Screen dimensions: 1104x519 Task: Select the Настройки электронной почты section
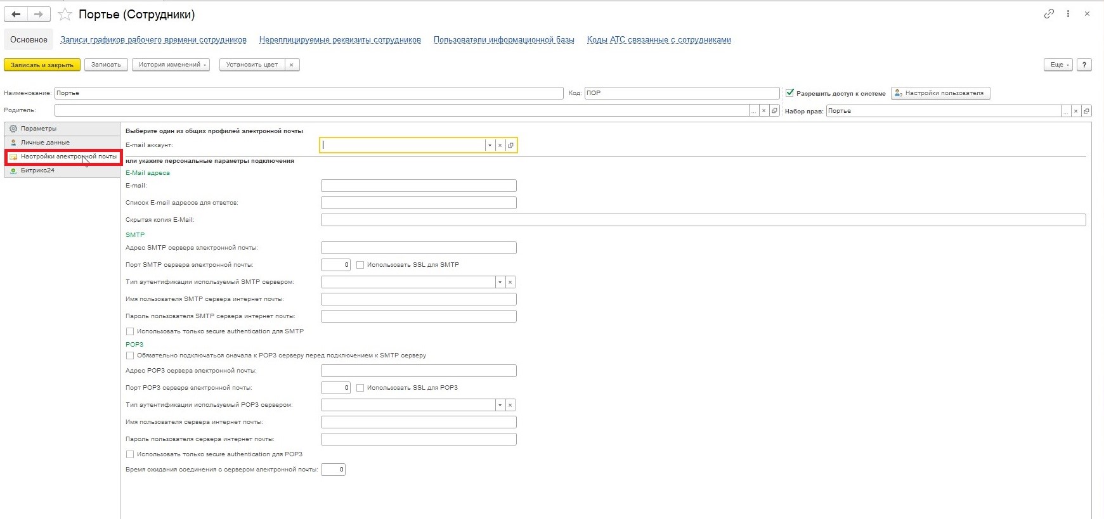[62, 157]
